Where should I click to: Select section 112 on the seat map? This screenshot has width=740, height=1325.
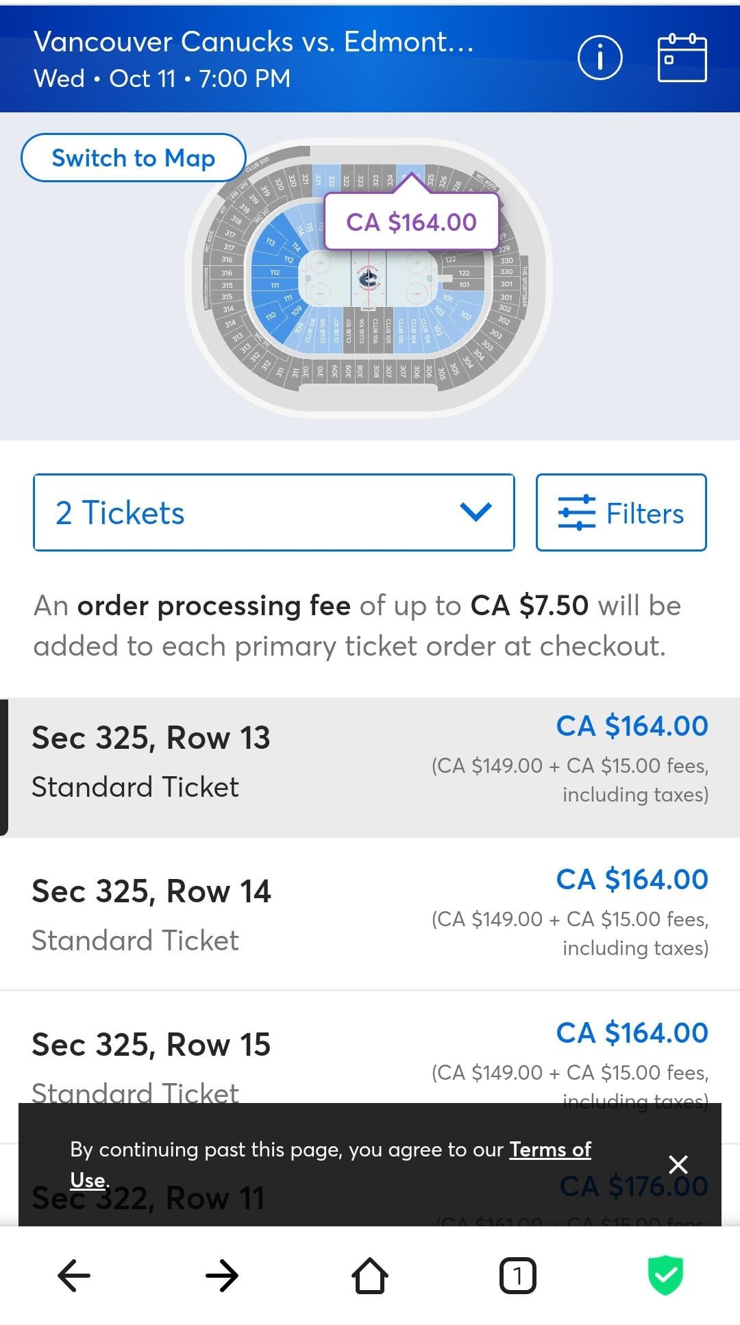275,272
